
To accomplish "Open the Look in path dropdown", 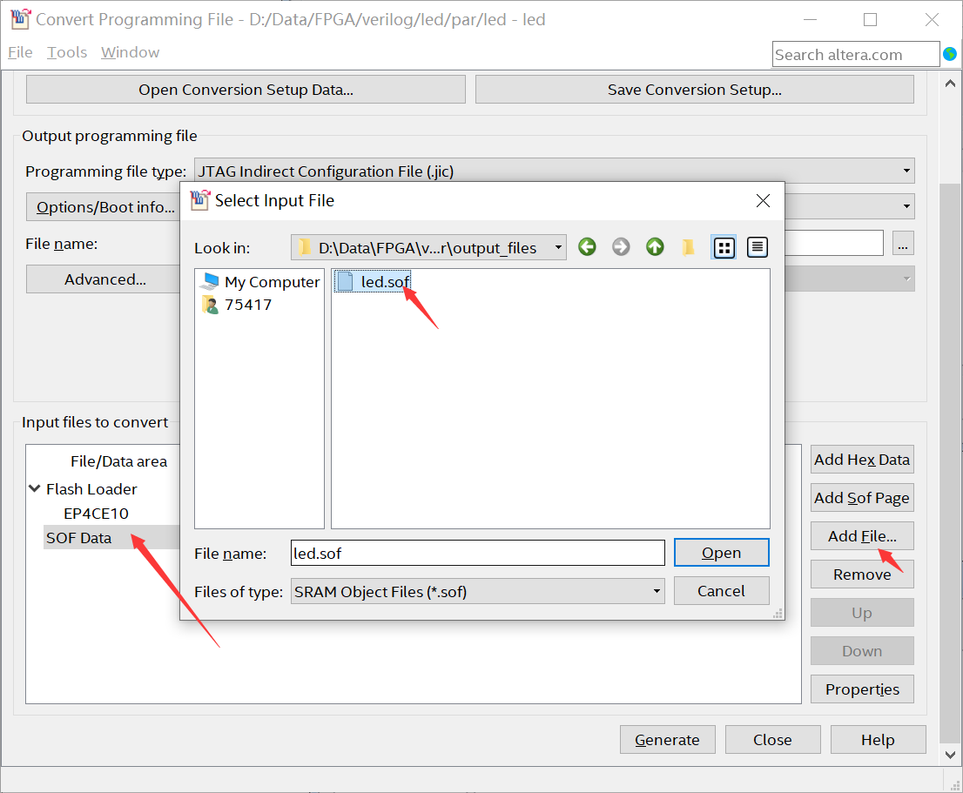I will (x=557, y=248).
